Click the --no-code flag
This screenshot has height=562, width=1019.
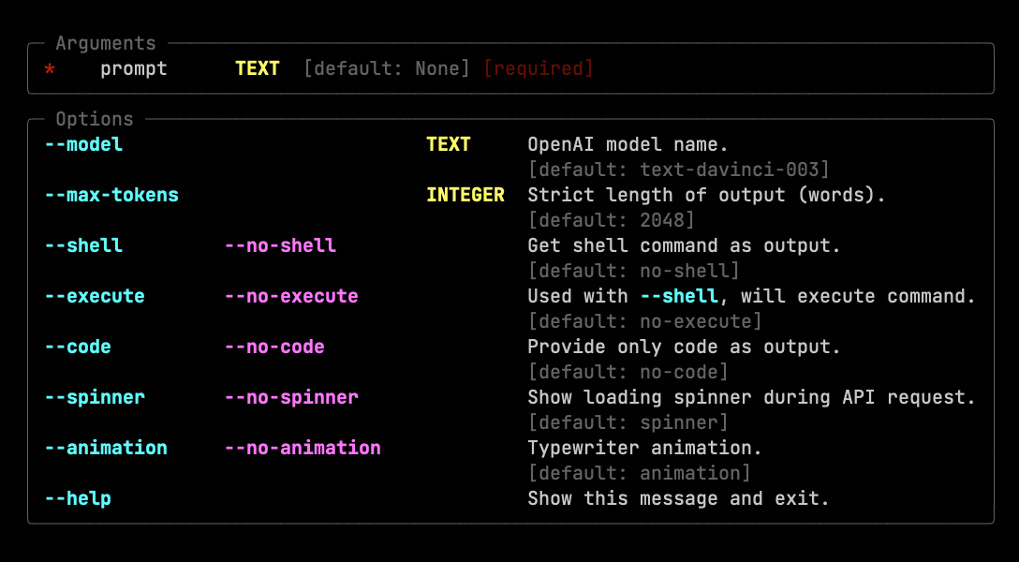pyautogui.click(x=273, y=347)
